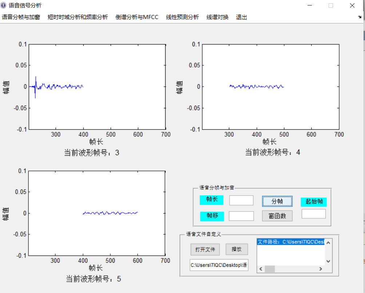Viewport: 365px width, 293px height.
Task: Click the cyan 起始帧 label
Action: click(x=314, y=202)
